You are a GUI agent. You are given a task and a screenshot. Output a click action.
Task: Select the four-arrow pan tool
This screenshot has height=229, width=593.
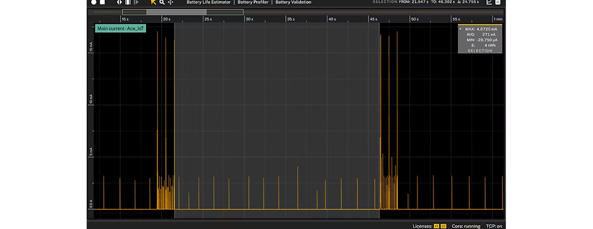tap(170, 2)
